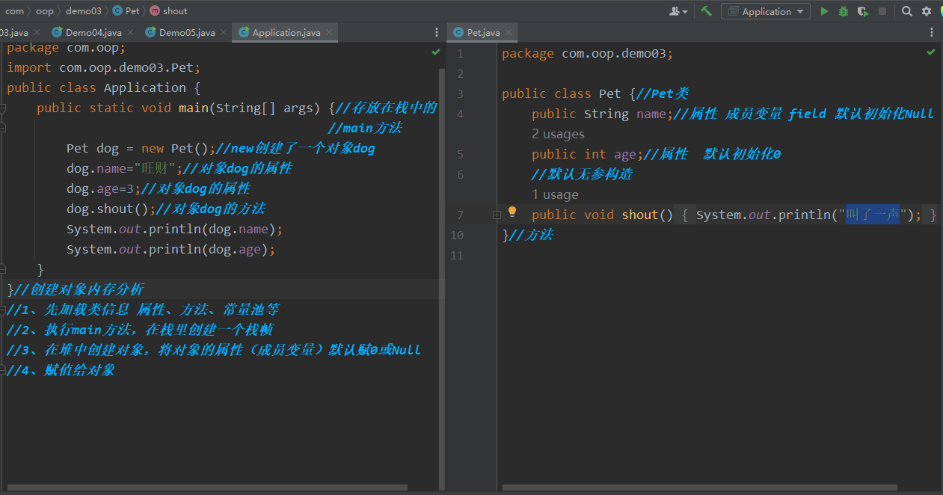
Task: Open the code-with-me user dropdown
Action: [679, 11]
